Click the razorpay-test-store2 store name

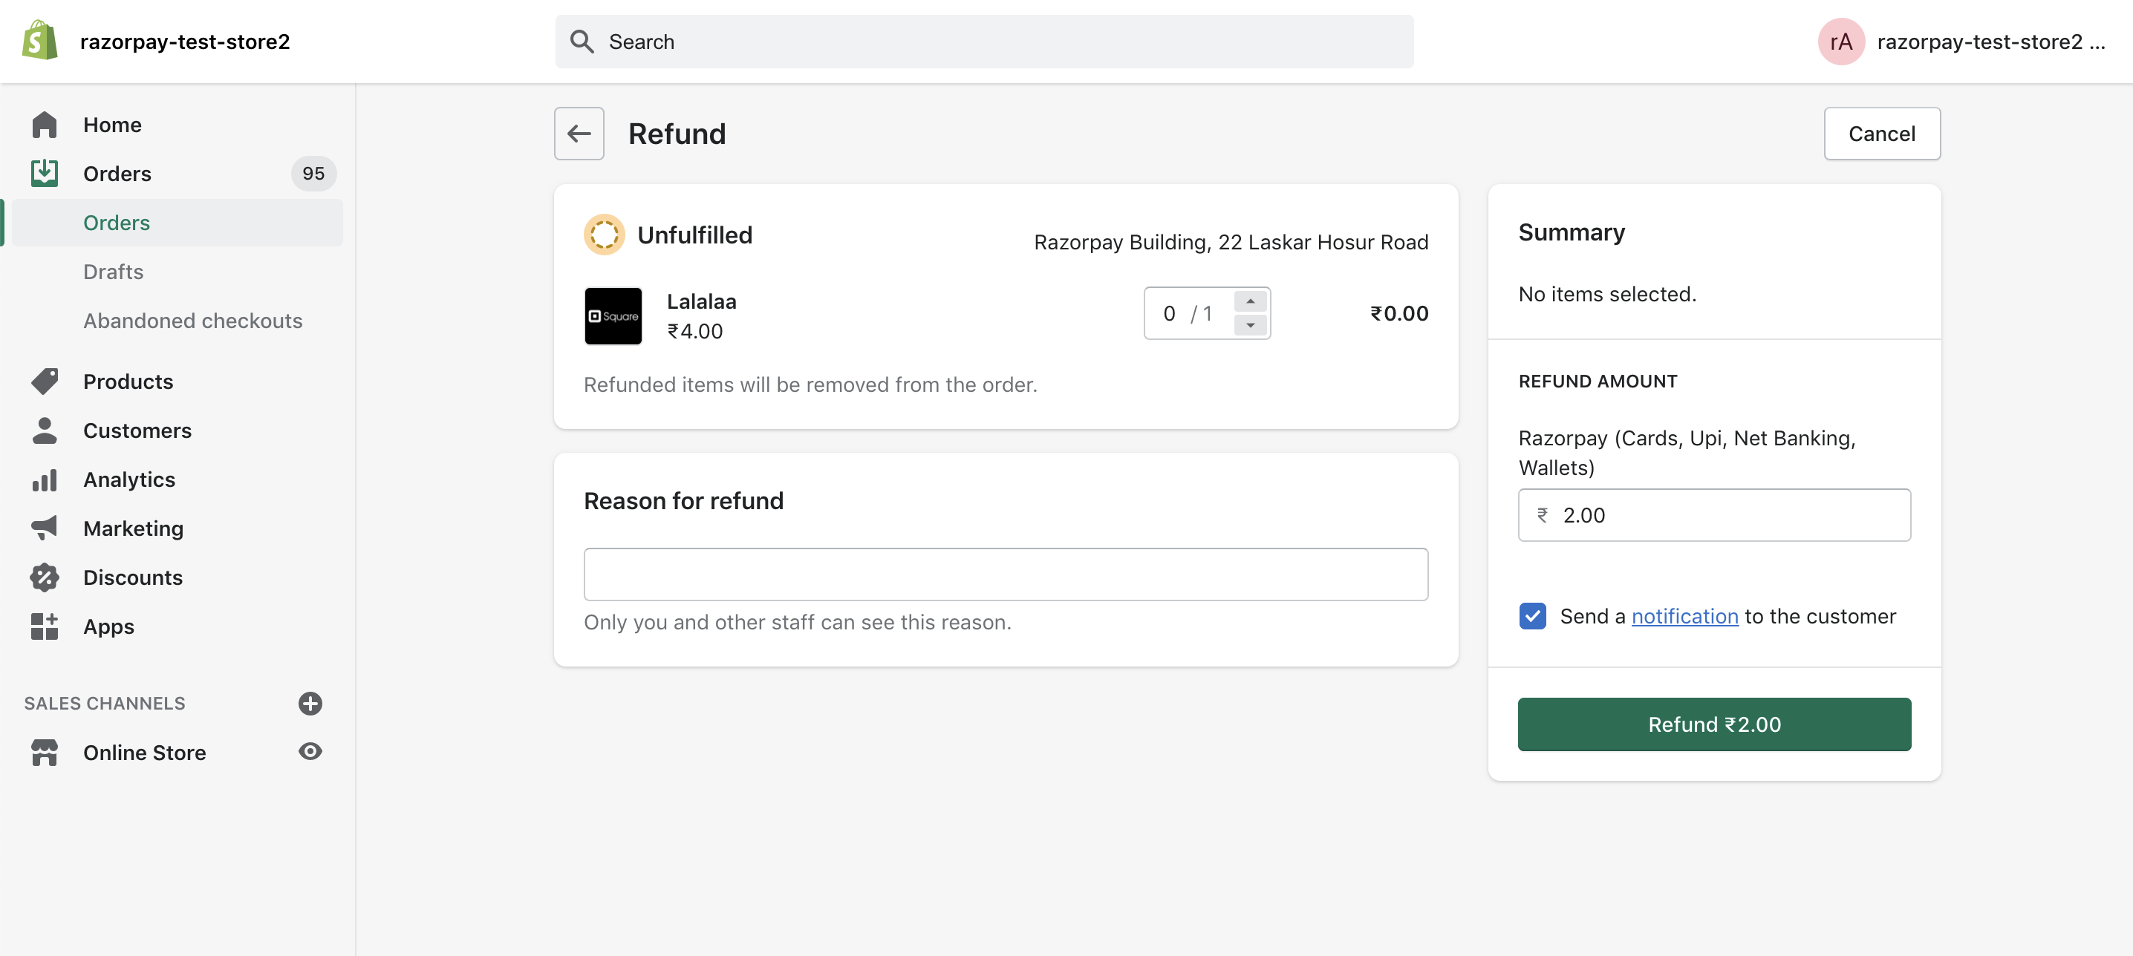185,42
